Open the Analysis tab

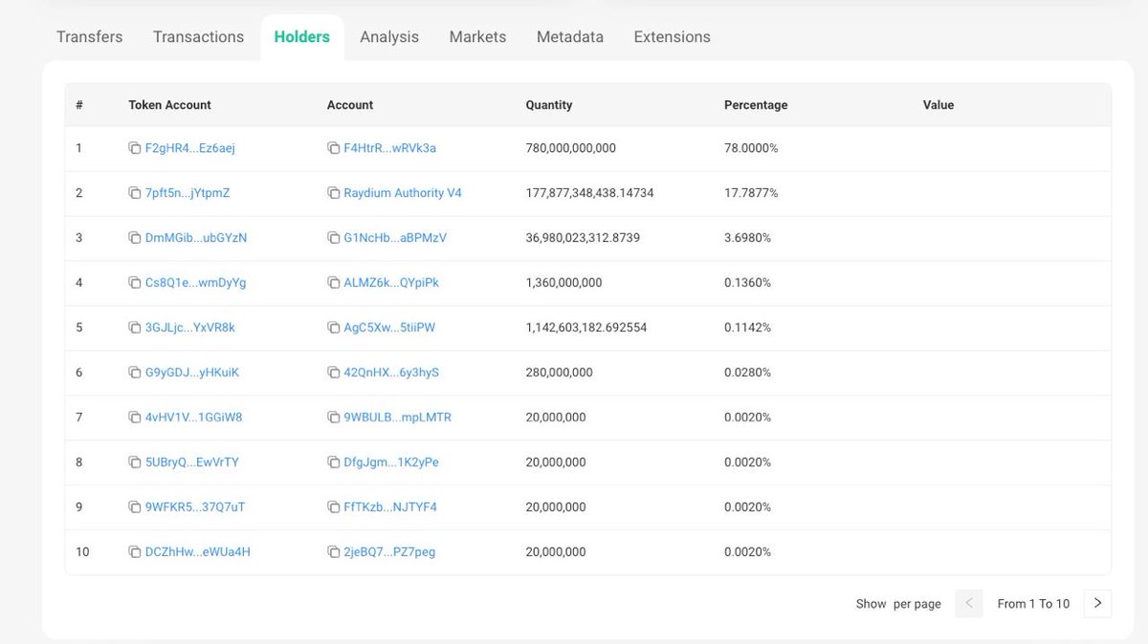[389, 36]
